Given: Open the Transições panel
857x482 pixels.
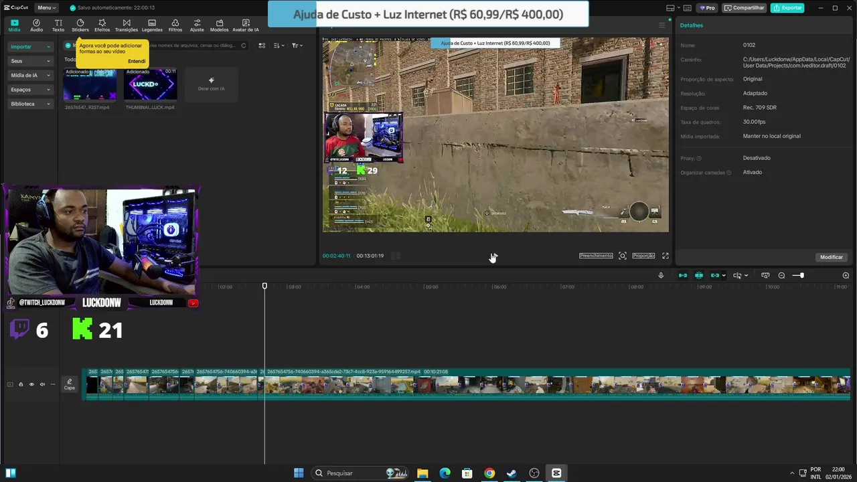Looking at the screenshot, I should pyautogui.click(x=127, y=25).
